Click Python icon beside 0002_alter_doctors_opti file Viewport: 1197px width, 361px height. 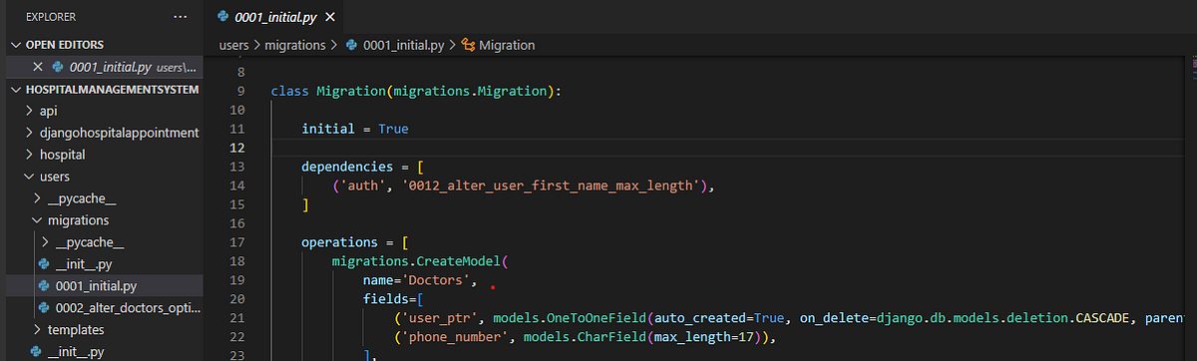coord(43,308)
